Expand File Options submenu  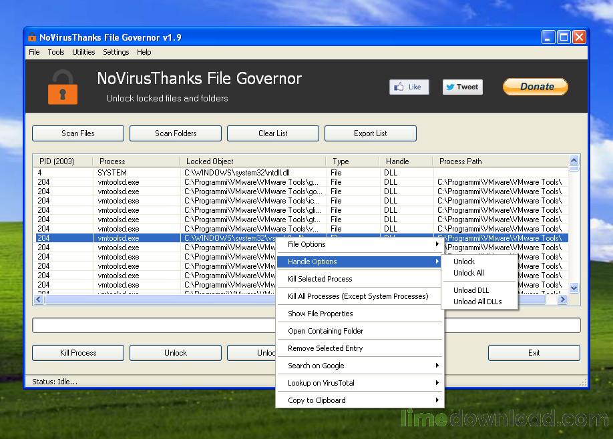359,244
